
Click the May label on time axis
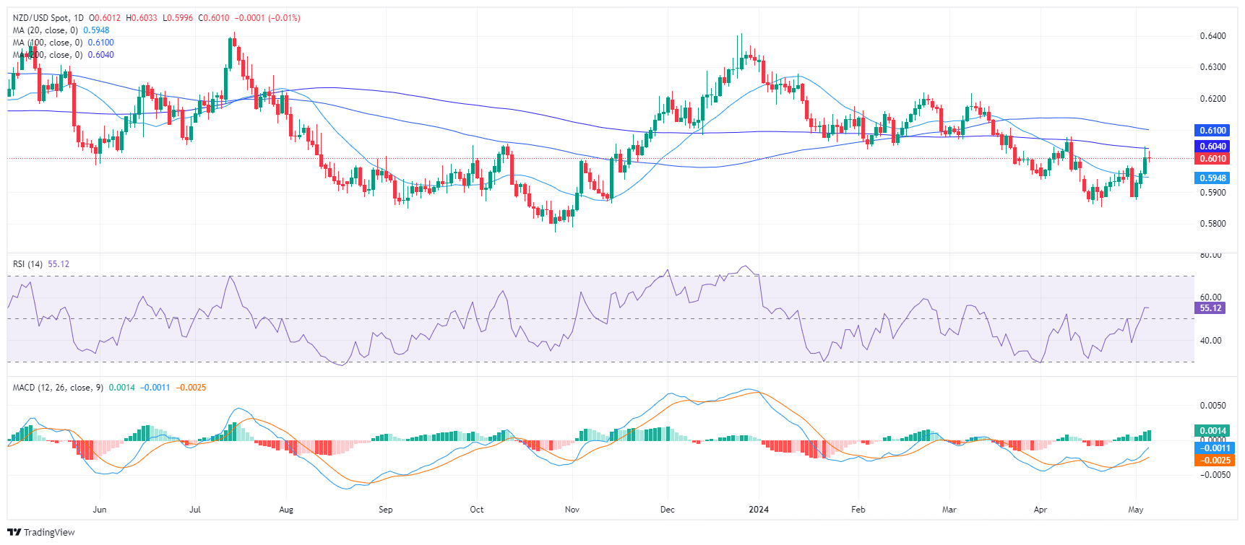[x=1136, y=510]
